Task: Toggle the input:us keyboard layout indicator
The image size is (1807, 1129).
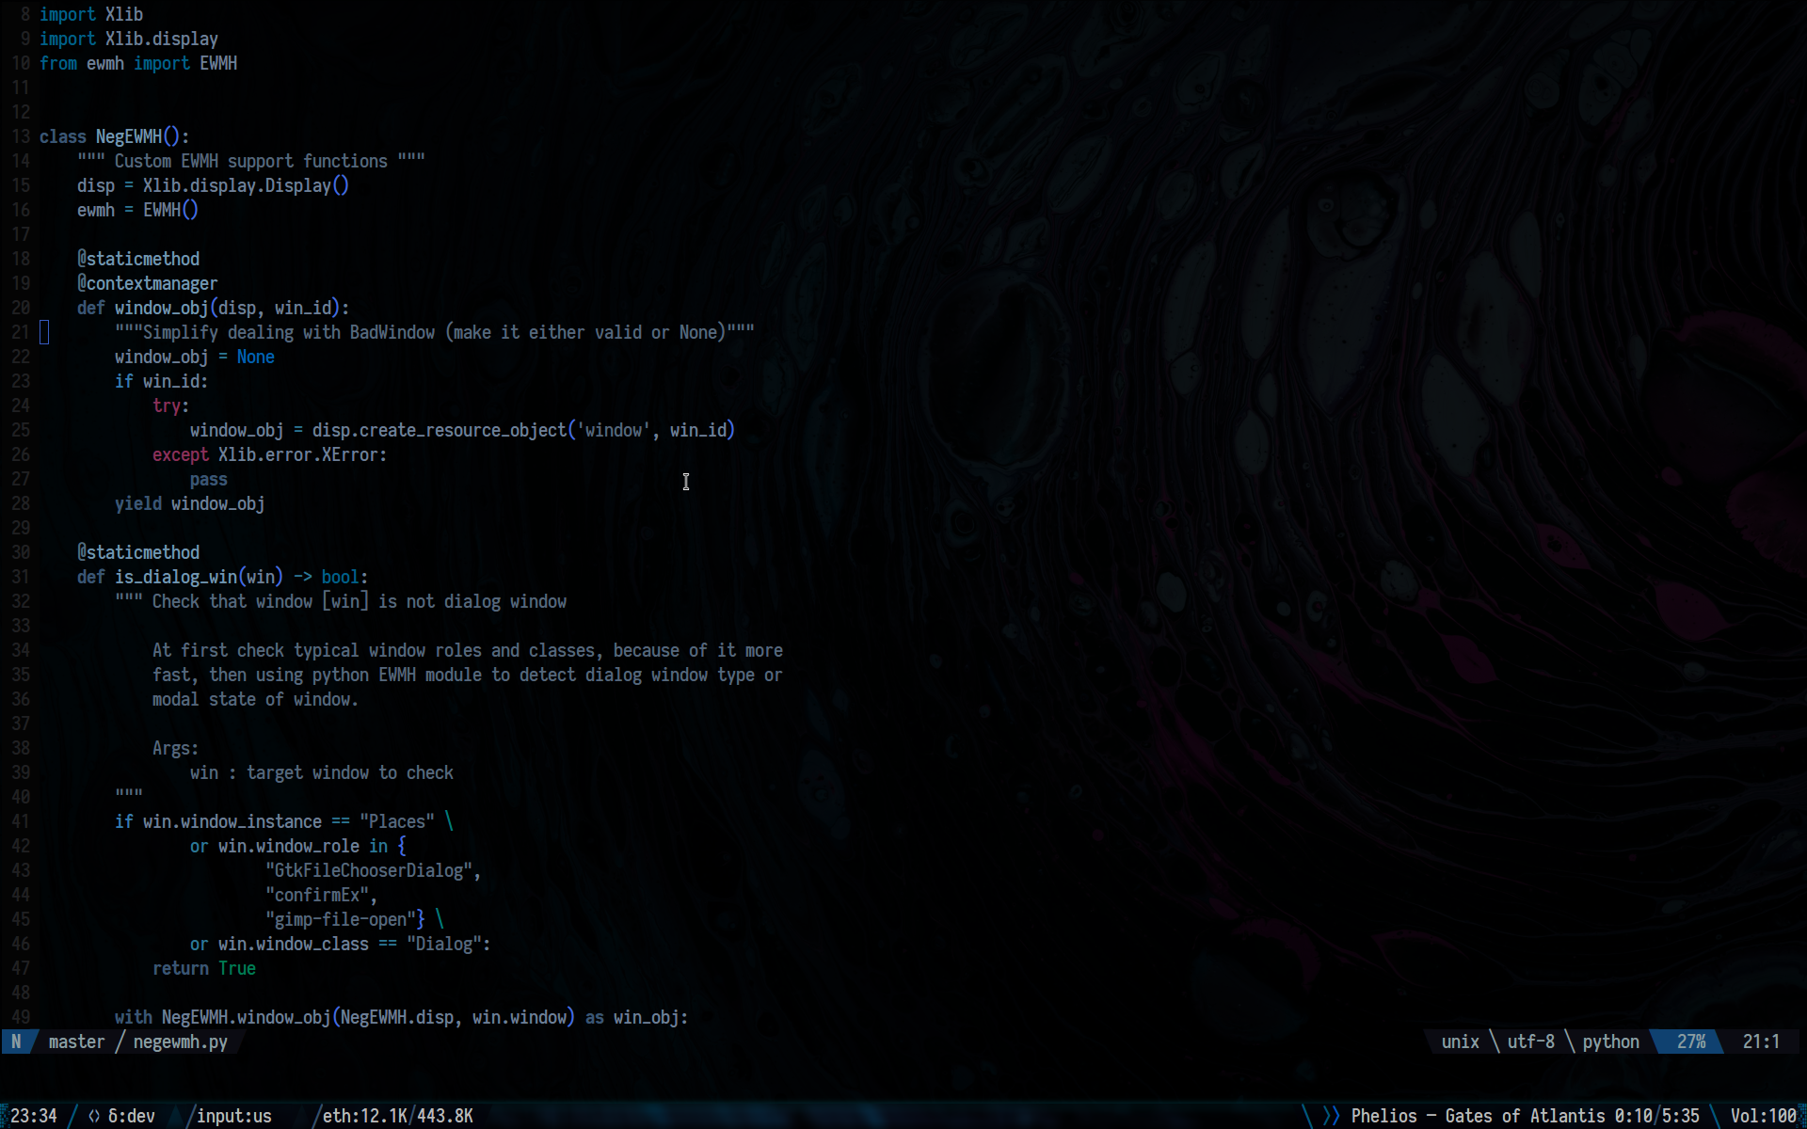Action: point(233,1116)
